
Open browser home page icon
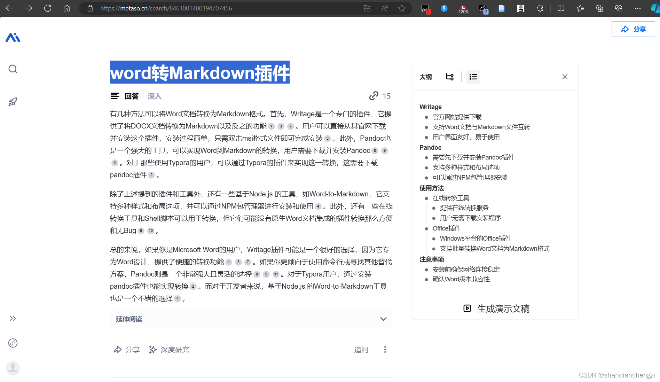point(67,8)
